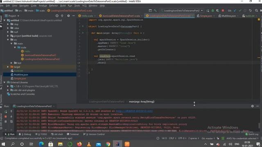Image resolution: width=262 pixels, height=147 pixels.
Task: Click the locate file target icon in Project panel
Action: click(57, 16)
